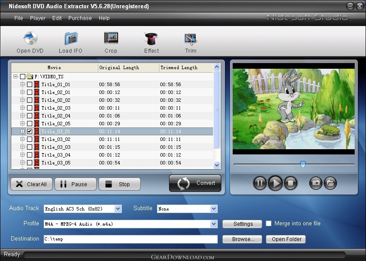
Task: Pause the preview player
Action: tap(260, 183)
